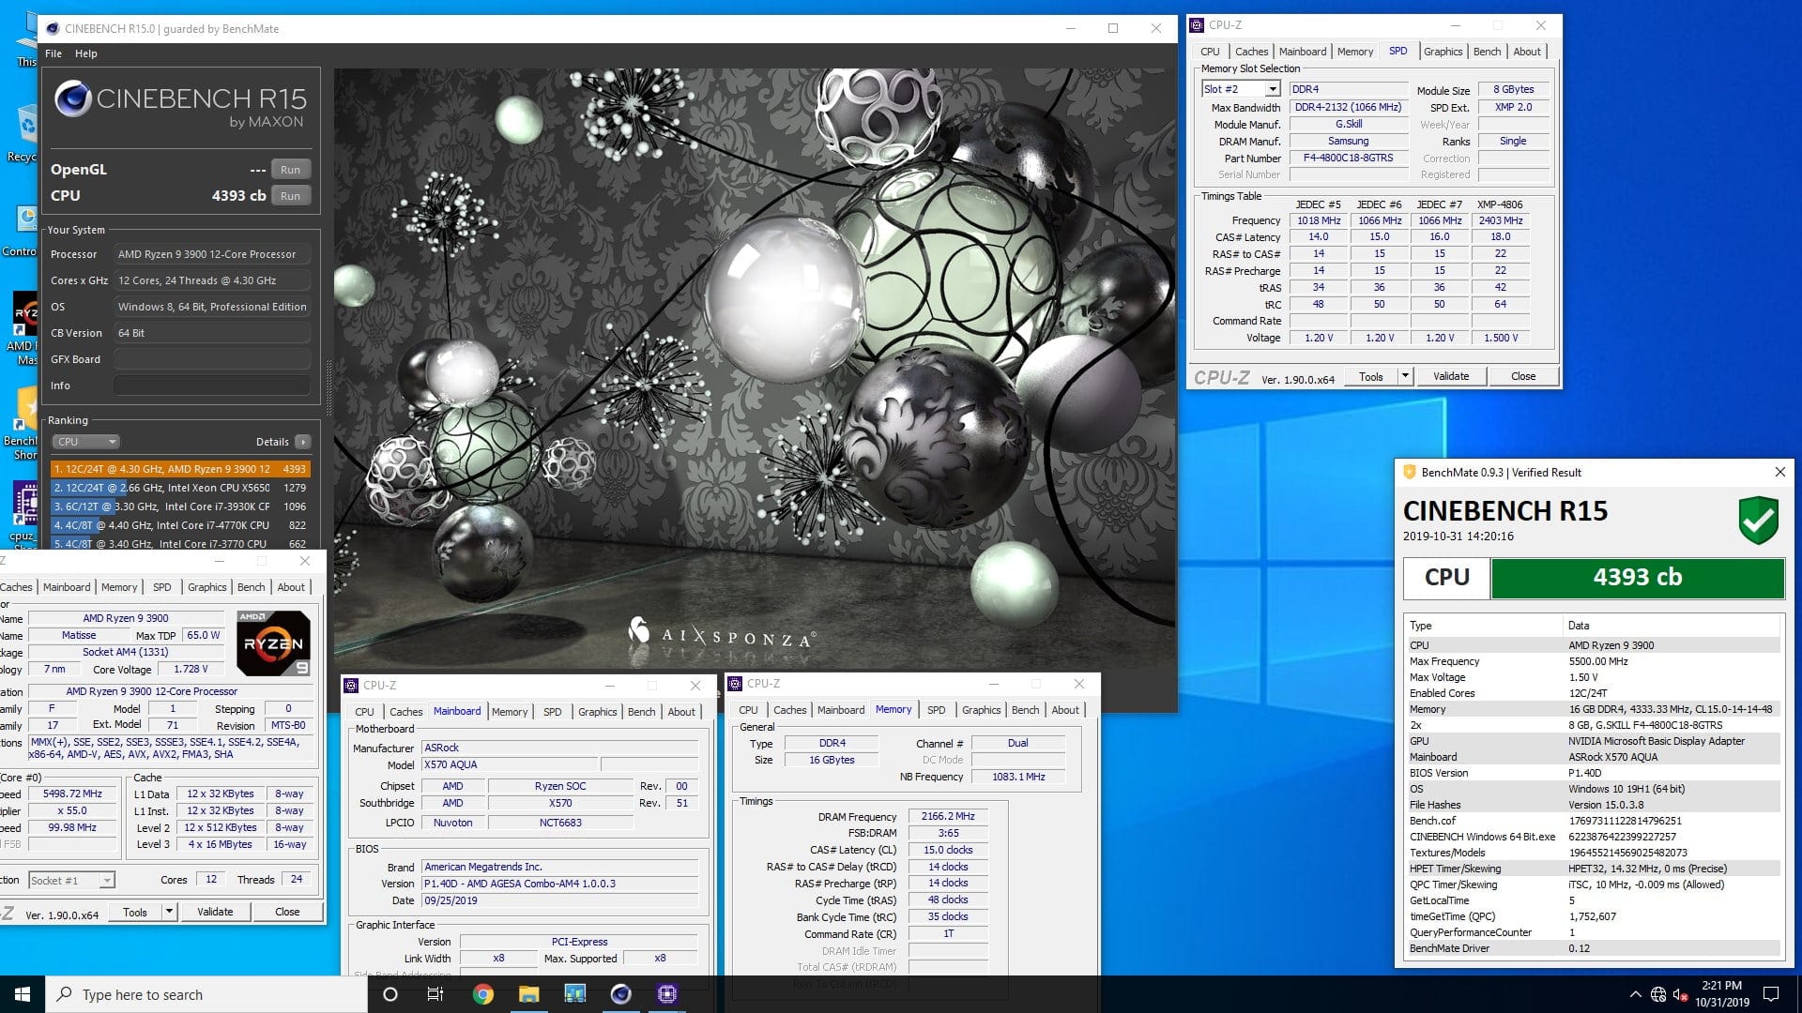Run the Cinebench CPU benchmark
1802x1013 pixels.
pyautogui.click(x=290, y=196)
